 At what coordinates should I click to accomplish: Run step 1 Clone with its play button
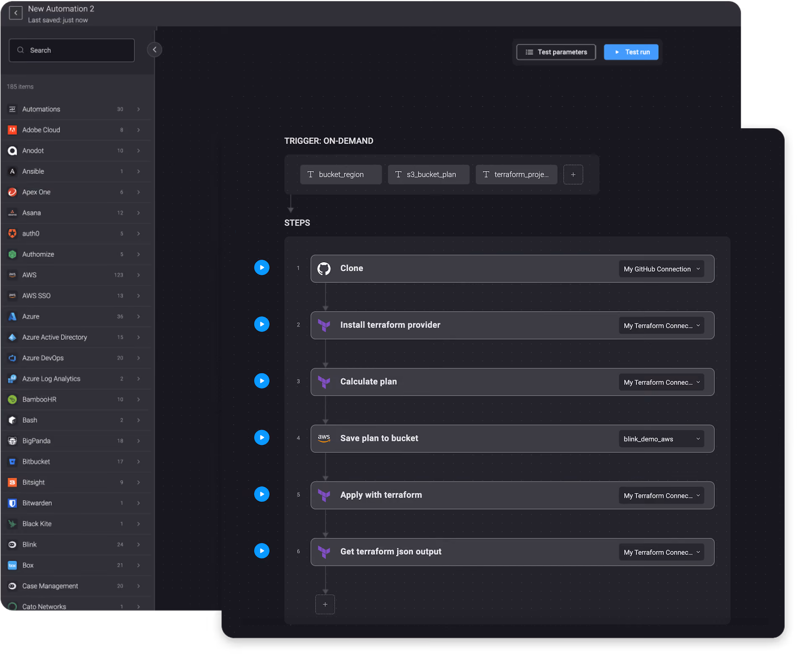(262, 267)
